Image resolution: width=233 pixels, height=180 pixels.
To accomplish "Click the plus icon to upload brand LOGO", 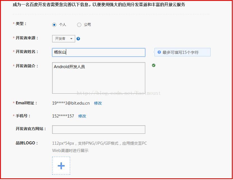I will [x=61, y=166].
